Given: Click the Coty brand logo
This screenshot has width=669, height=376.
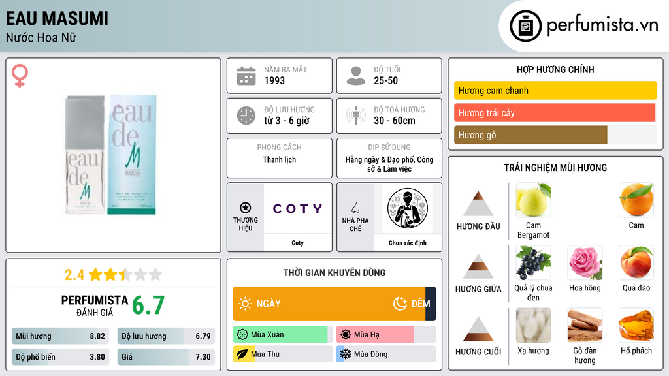Looking at the screenshot, I should [298, 208].
